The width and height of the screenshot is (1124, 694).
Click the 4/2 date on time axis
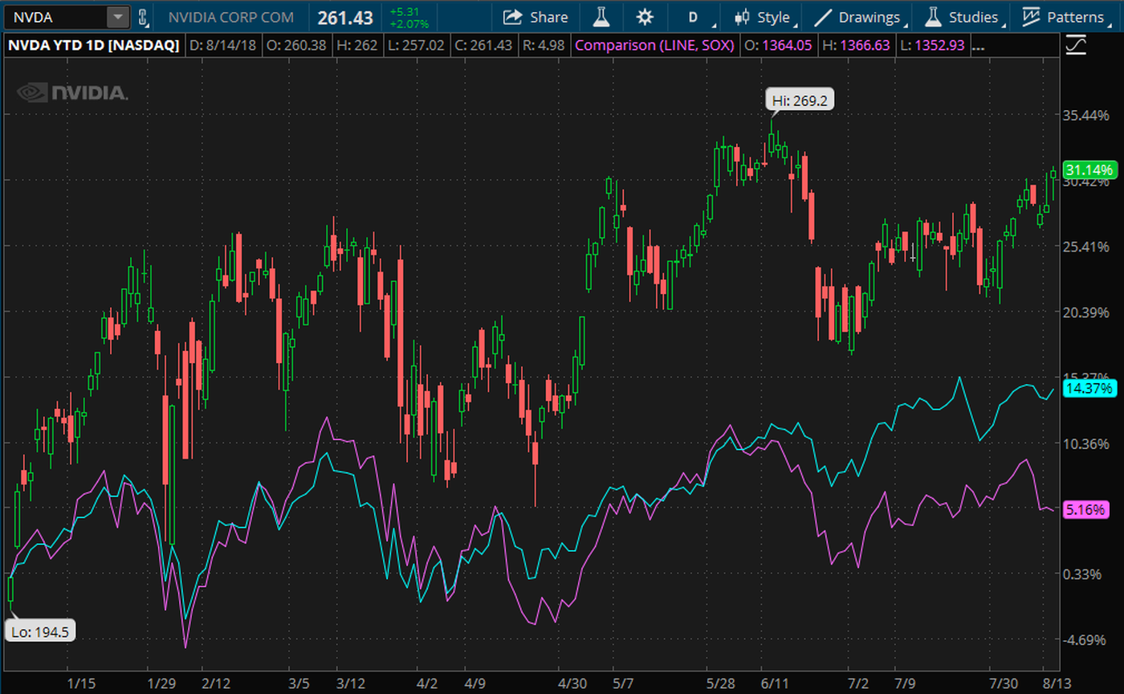[x=428, y=683]
